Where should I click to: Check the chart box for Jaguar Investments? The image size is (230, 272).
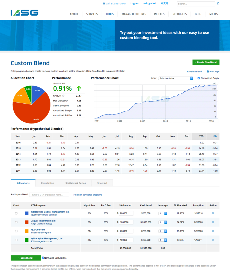click(x=16, y=222)
